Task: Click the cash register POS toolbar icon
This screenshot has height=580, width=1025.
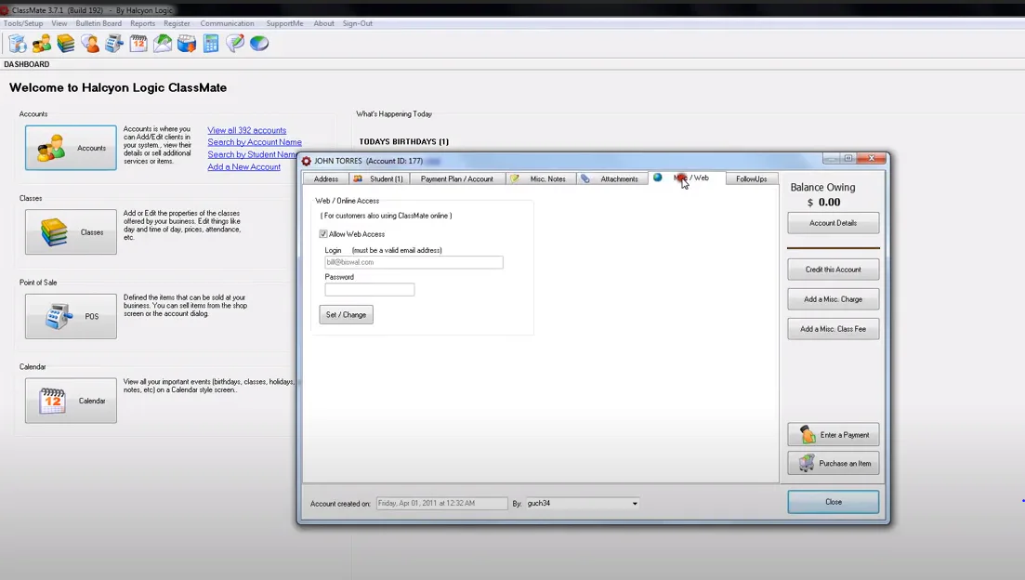Action: click(x=113, y=43)
